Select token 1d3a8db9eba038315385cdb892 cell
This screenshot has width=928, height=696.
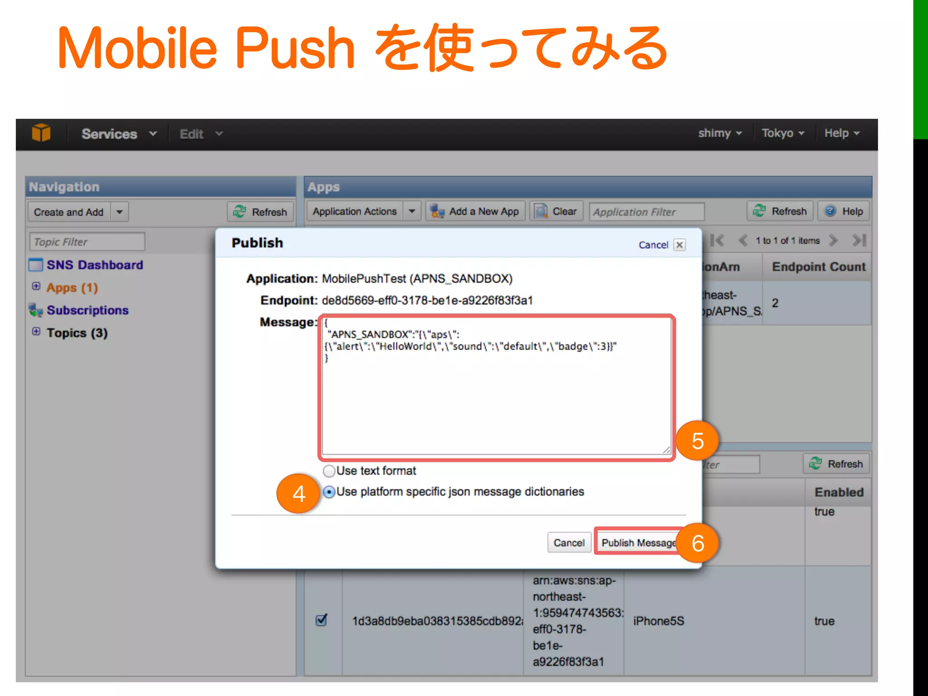(433, 621)
